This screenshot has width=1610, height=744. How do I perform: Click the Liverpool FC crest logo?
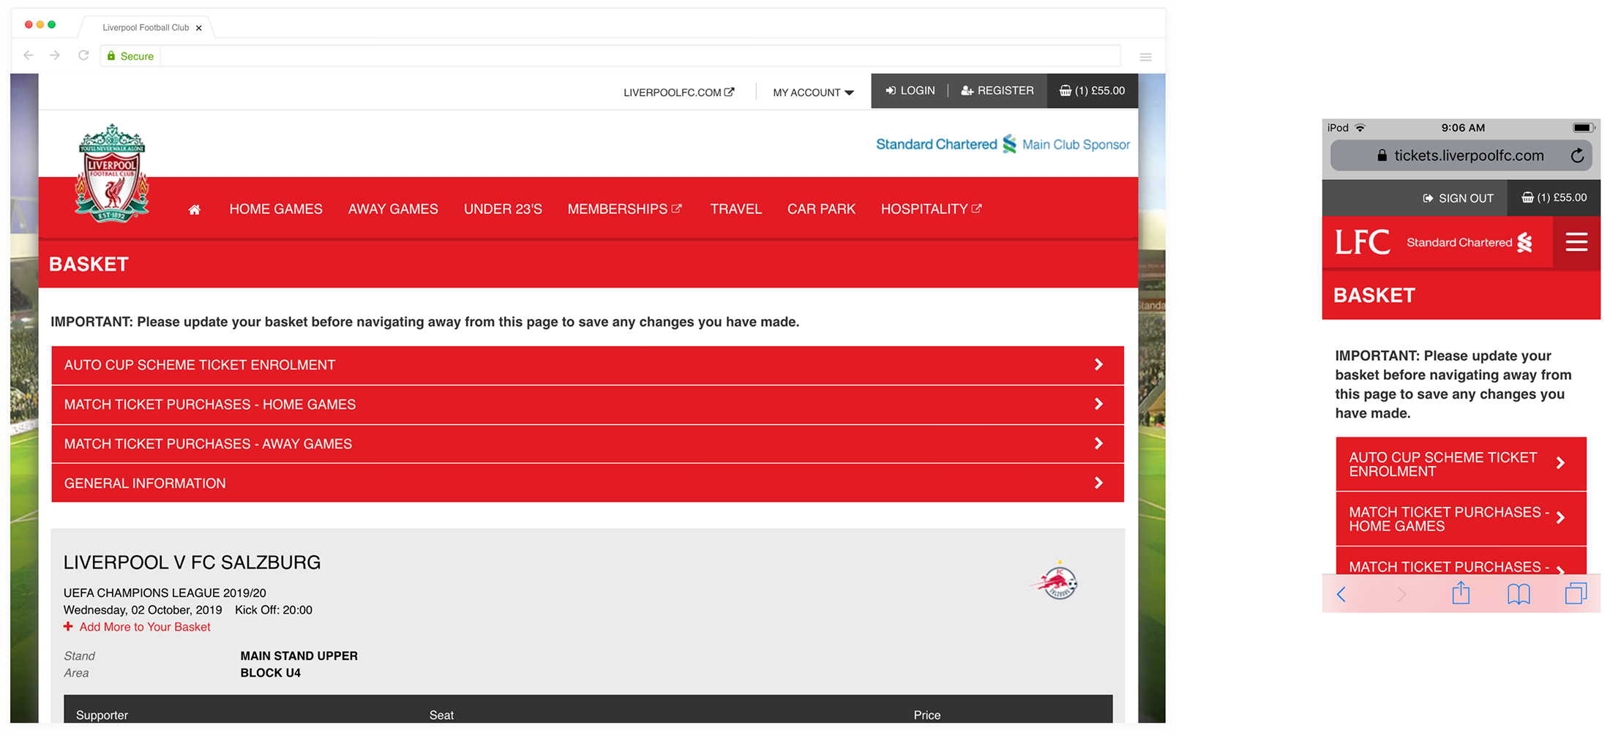[x=112, y=173]
